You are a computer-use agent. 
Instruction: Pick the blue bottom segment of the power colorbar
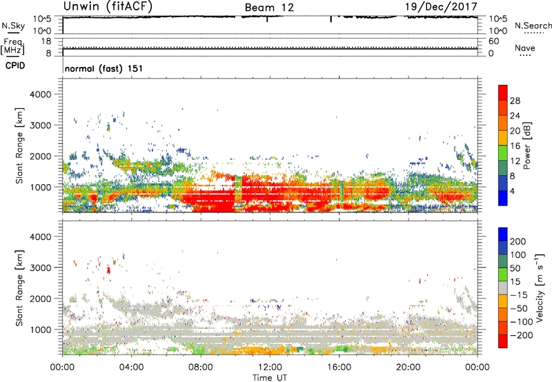(x=503, y=198)
